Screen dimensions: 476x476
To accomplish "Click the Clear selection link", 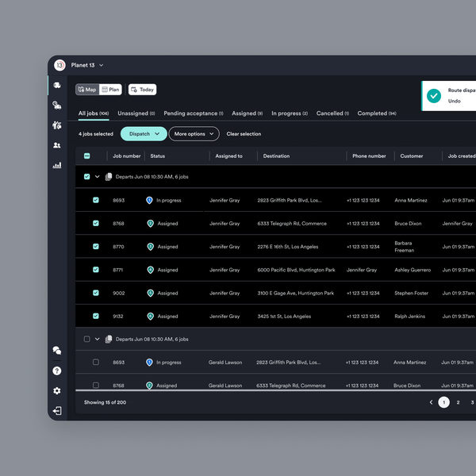I will tap(244, 134).
